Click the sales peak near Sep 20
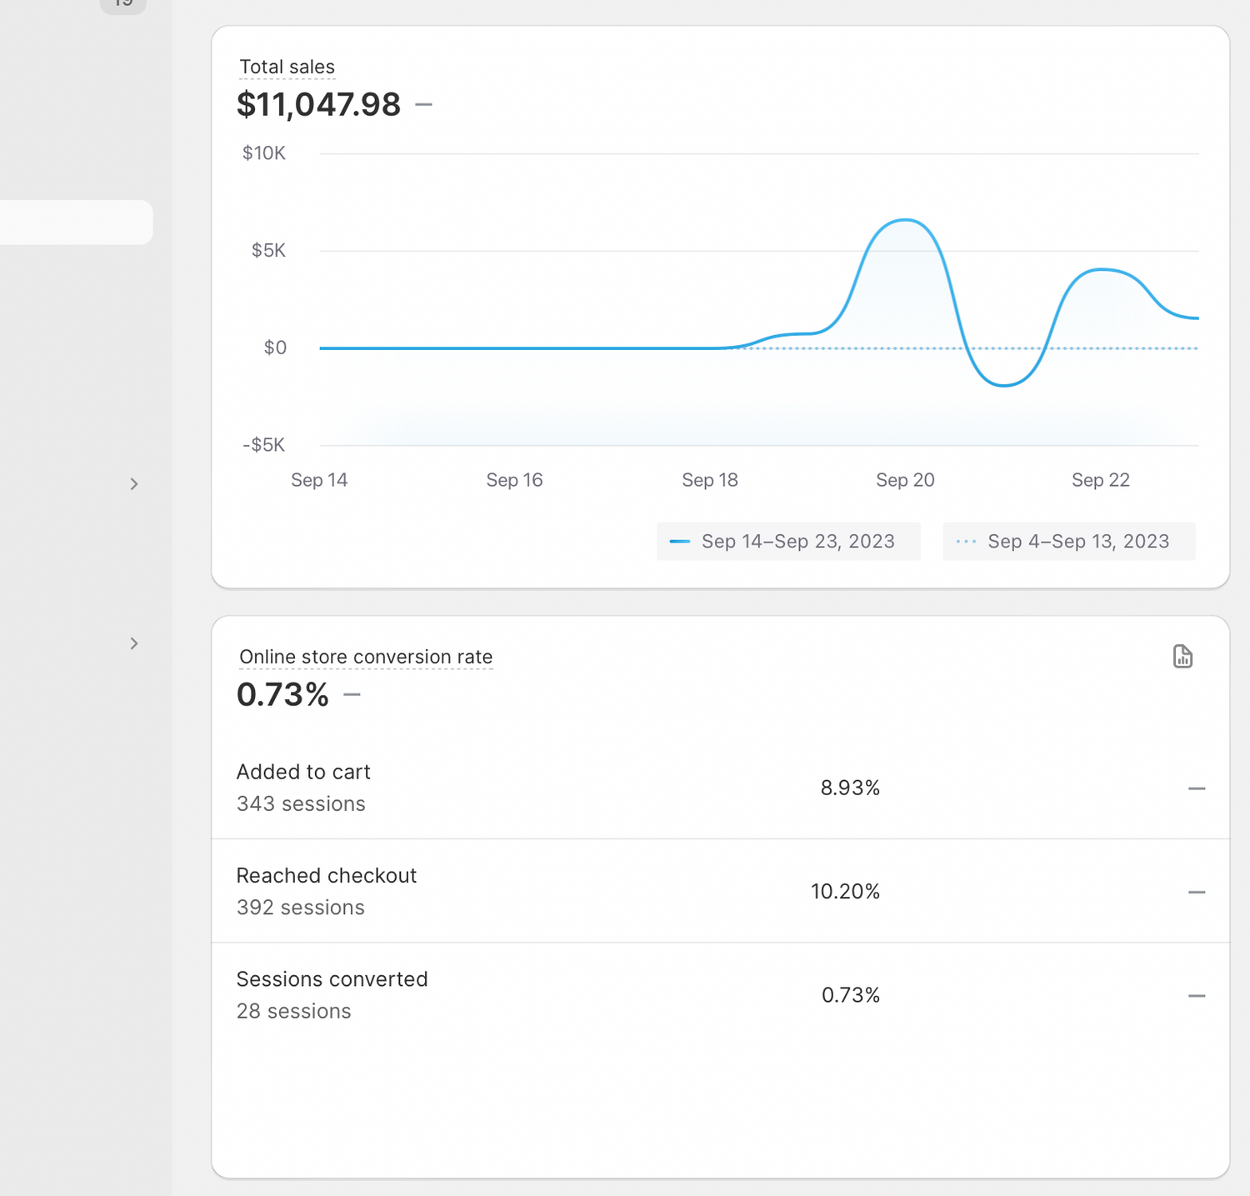Screen dimensions: 1250x1196 pyautogui.click(x=905, y=221)
